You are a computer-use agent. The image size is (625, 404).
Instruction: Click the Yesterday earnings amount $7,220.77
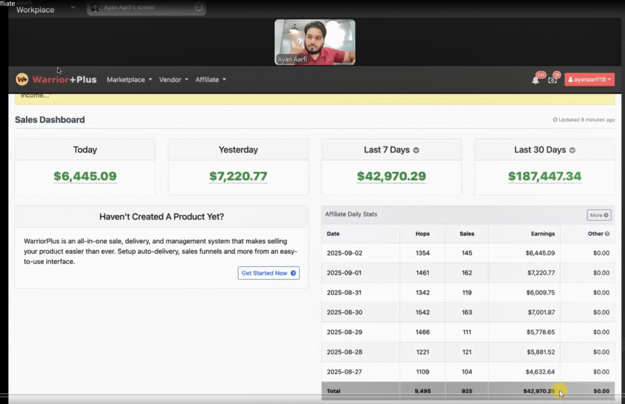pyautogui.click(x=238, y=177)
